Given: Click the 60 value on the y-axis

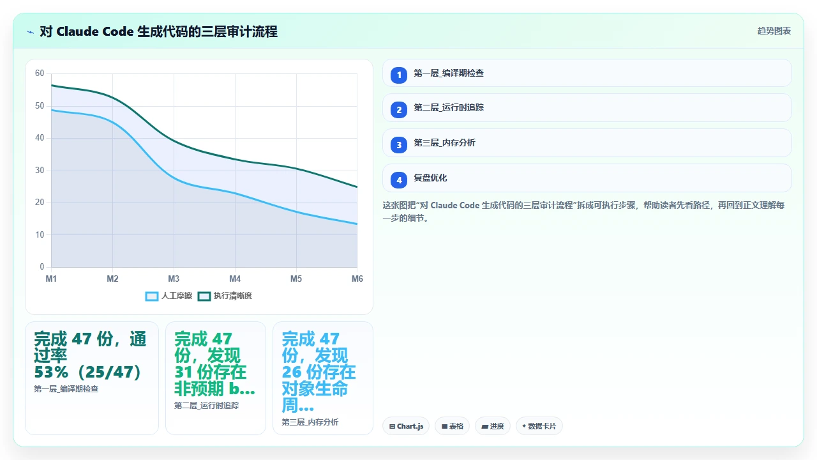Looking at the screenshot, I should (40, 73).
